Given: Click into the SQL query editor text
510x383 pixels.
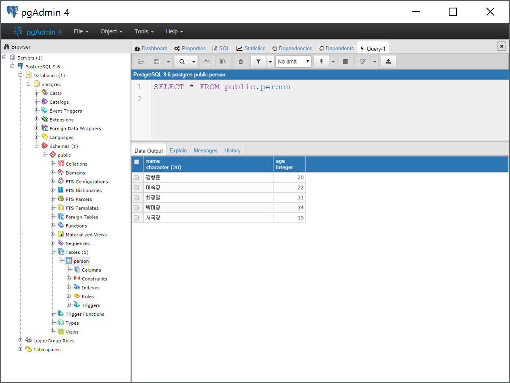Looking at the screenshot, I should tap(222, 87).
